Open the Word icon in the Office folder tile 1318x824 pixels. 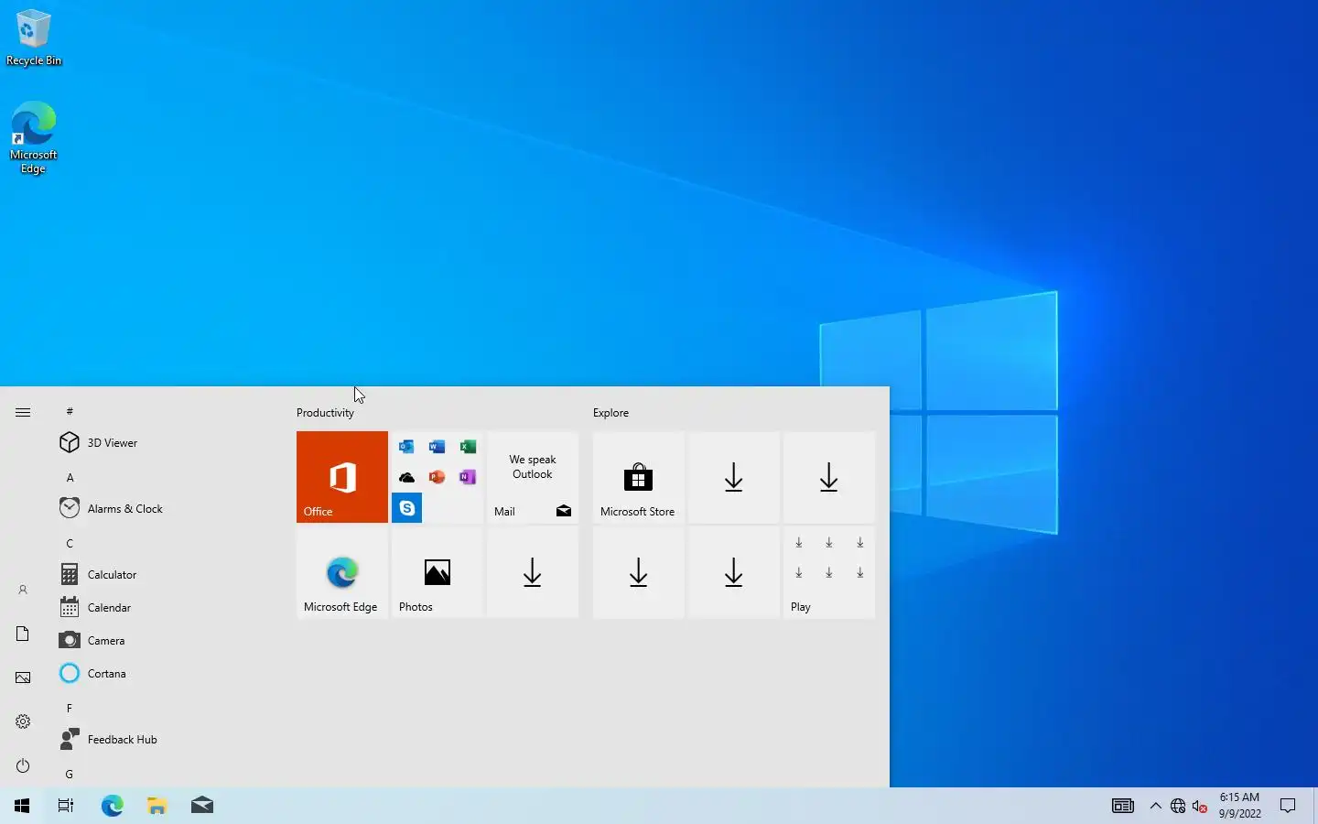click(x=437, y=447)
